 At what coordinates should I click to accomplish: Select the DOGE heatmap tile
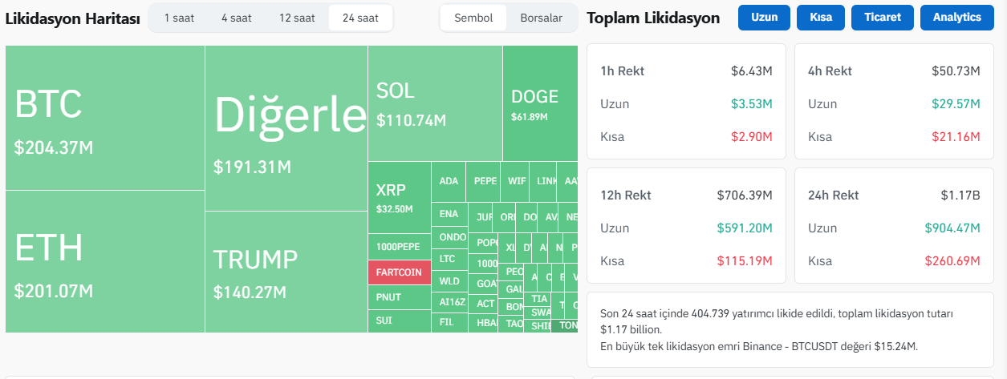click(x=540, y=103)
